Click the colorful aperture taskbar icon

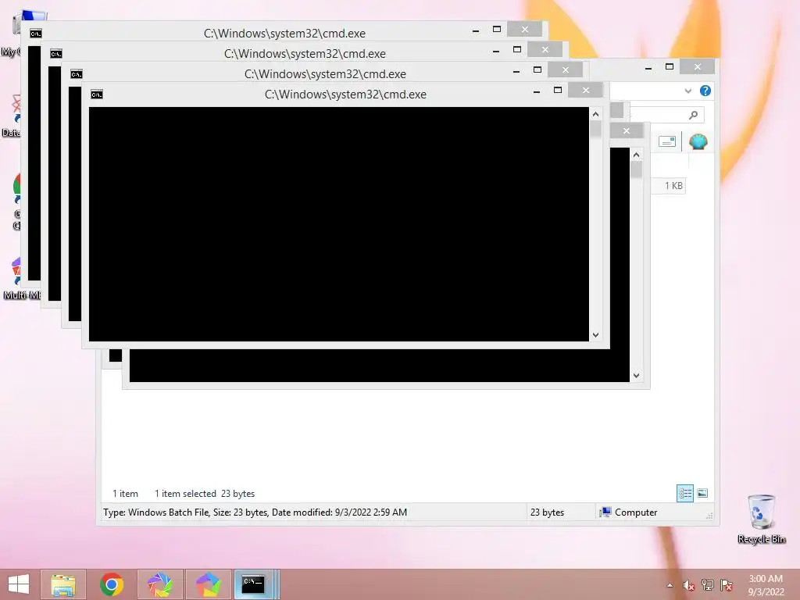160,584
